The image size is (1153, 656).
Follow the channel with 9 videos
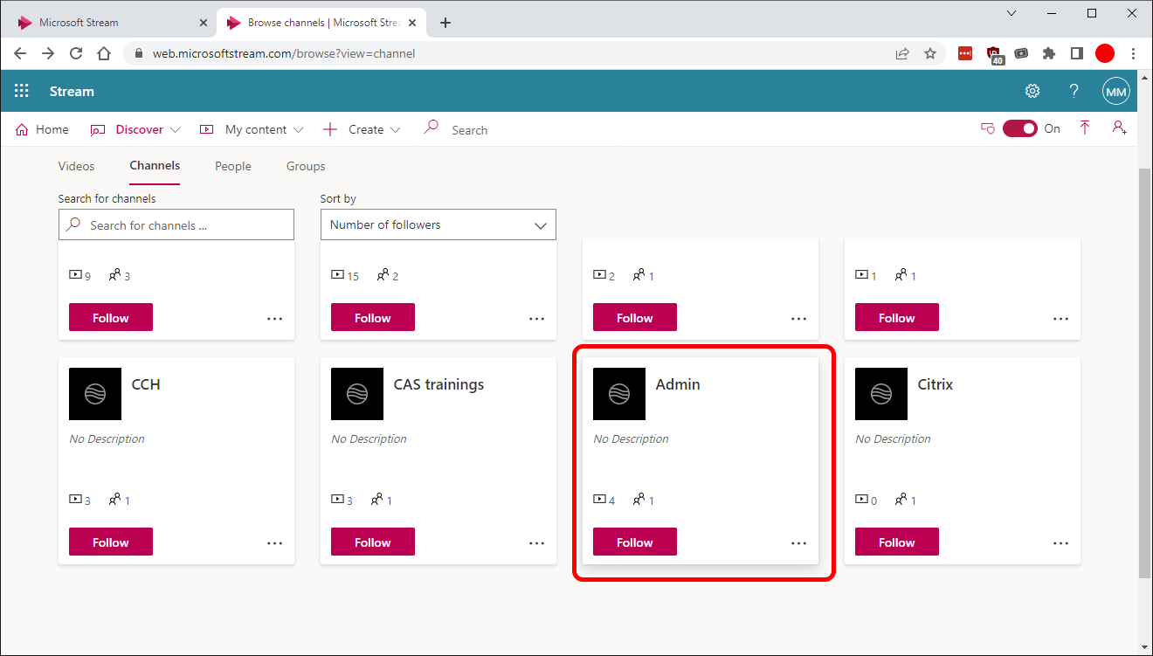(111, 317)
